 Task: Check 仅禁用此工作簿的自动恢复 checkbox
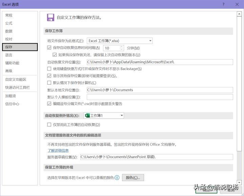click(x=49, y=125)
